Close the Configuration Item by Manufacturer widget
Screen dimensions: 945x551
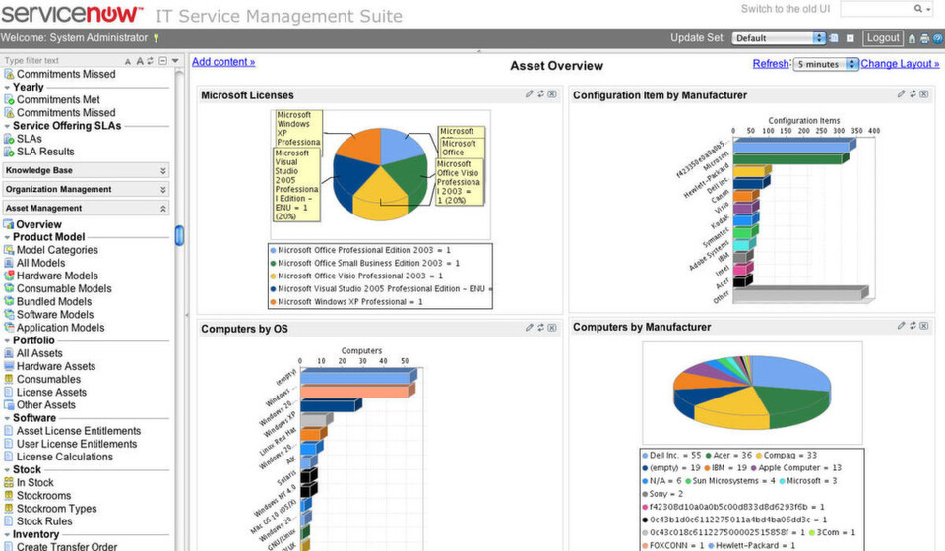924,93
